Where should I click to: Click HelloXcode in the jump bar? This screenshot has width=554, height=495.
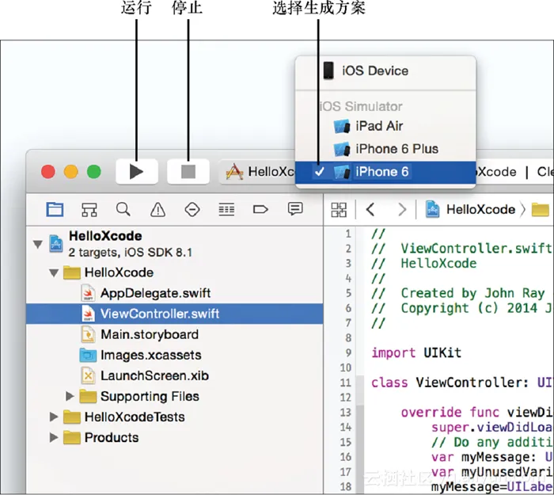point(480,210)
